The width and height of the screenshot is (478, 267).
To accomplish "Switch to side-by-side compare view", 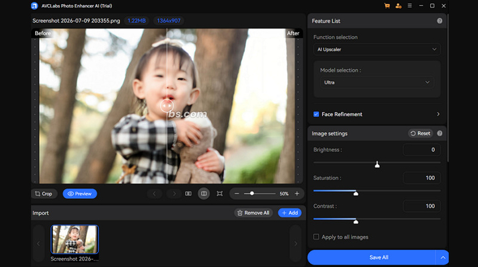I will click(188, 193).
